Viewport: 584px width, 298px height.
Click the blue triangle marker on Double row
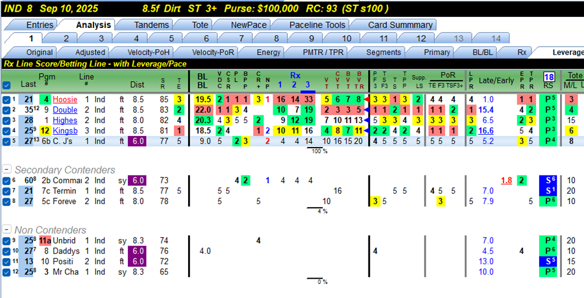(x=366, y=110)
